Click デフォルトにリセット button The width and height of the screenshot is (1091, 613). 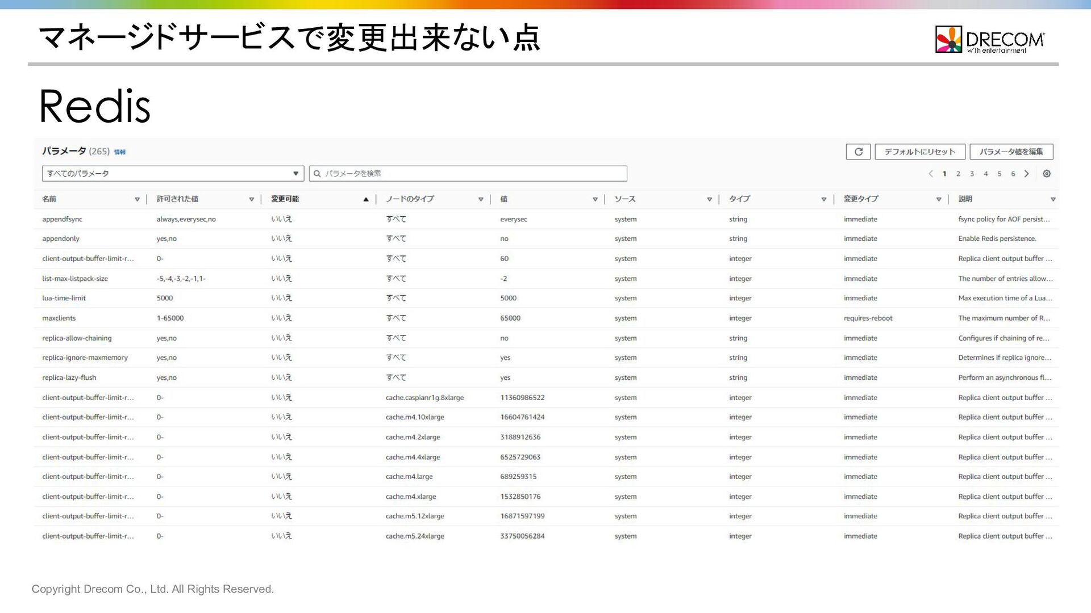[919, 152]
